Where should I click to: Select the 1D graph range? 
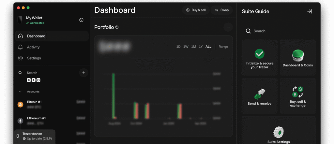click(178, 47)
